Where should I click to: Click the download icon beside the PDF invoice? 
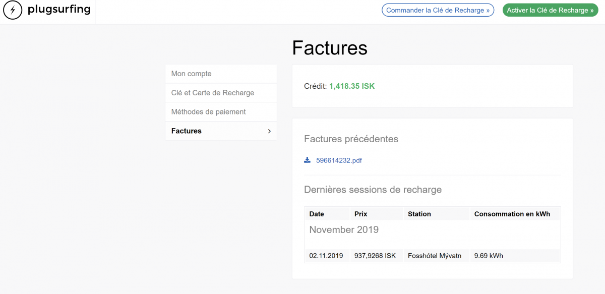[307, 160]
